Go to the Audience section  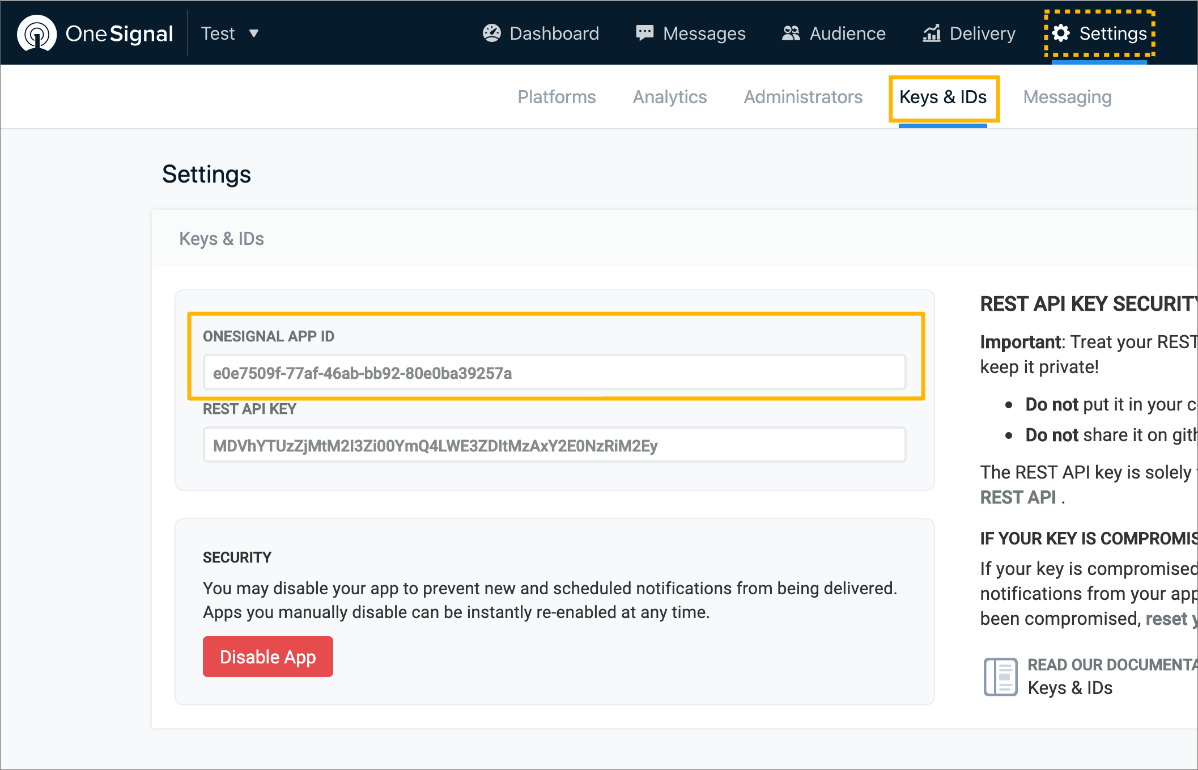[x=833, y=33]
